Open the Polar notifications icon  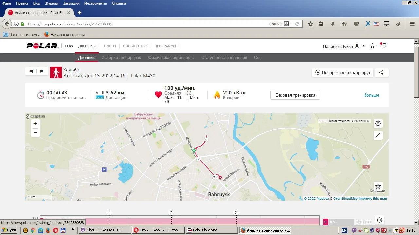[x=383, y=46]
